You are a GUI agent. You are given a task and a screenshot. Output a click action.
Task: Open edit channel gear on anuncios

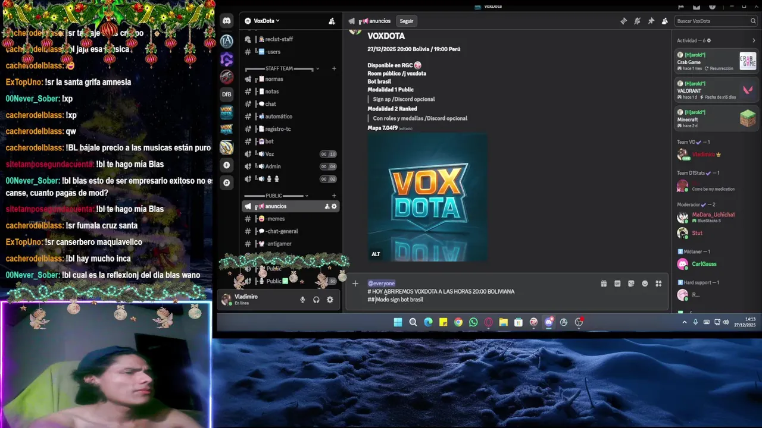334,206
